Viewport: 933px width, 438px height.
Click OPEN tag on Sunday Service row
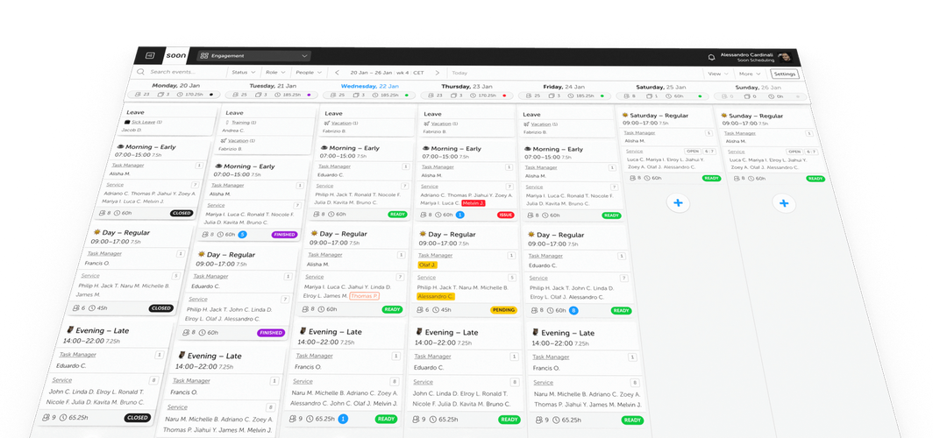[794, 152]
